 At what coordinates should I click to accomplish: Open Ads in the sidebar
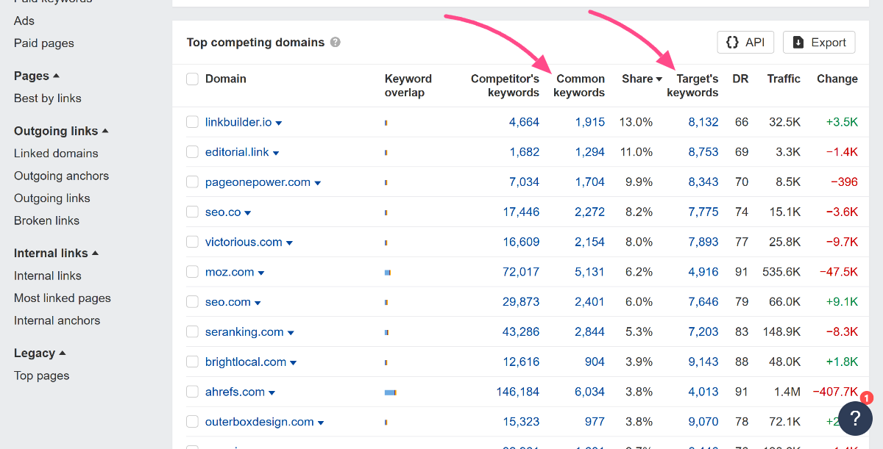coord(24,21)
